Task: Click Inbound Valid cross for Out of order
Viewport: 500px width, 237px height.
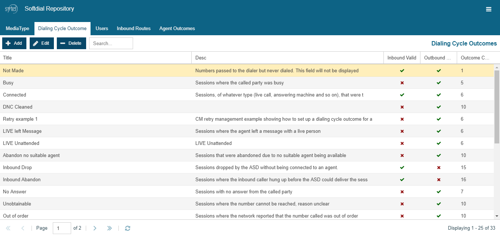Action: pyautogui.click(x=402, y=216)
